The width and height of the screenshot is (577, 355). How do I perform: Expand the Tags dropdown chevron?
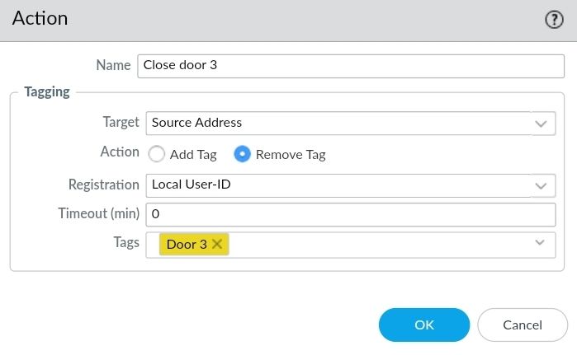(x=541, y=243)
